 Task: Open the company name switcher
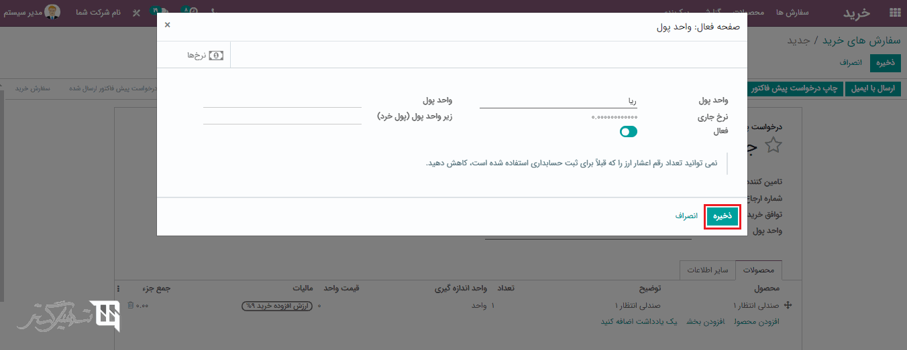point(97,13)
